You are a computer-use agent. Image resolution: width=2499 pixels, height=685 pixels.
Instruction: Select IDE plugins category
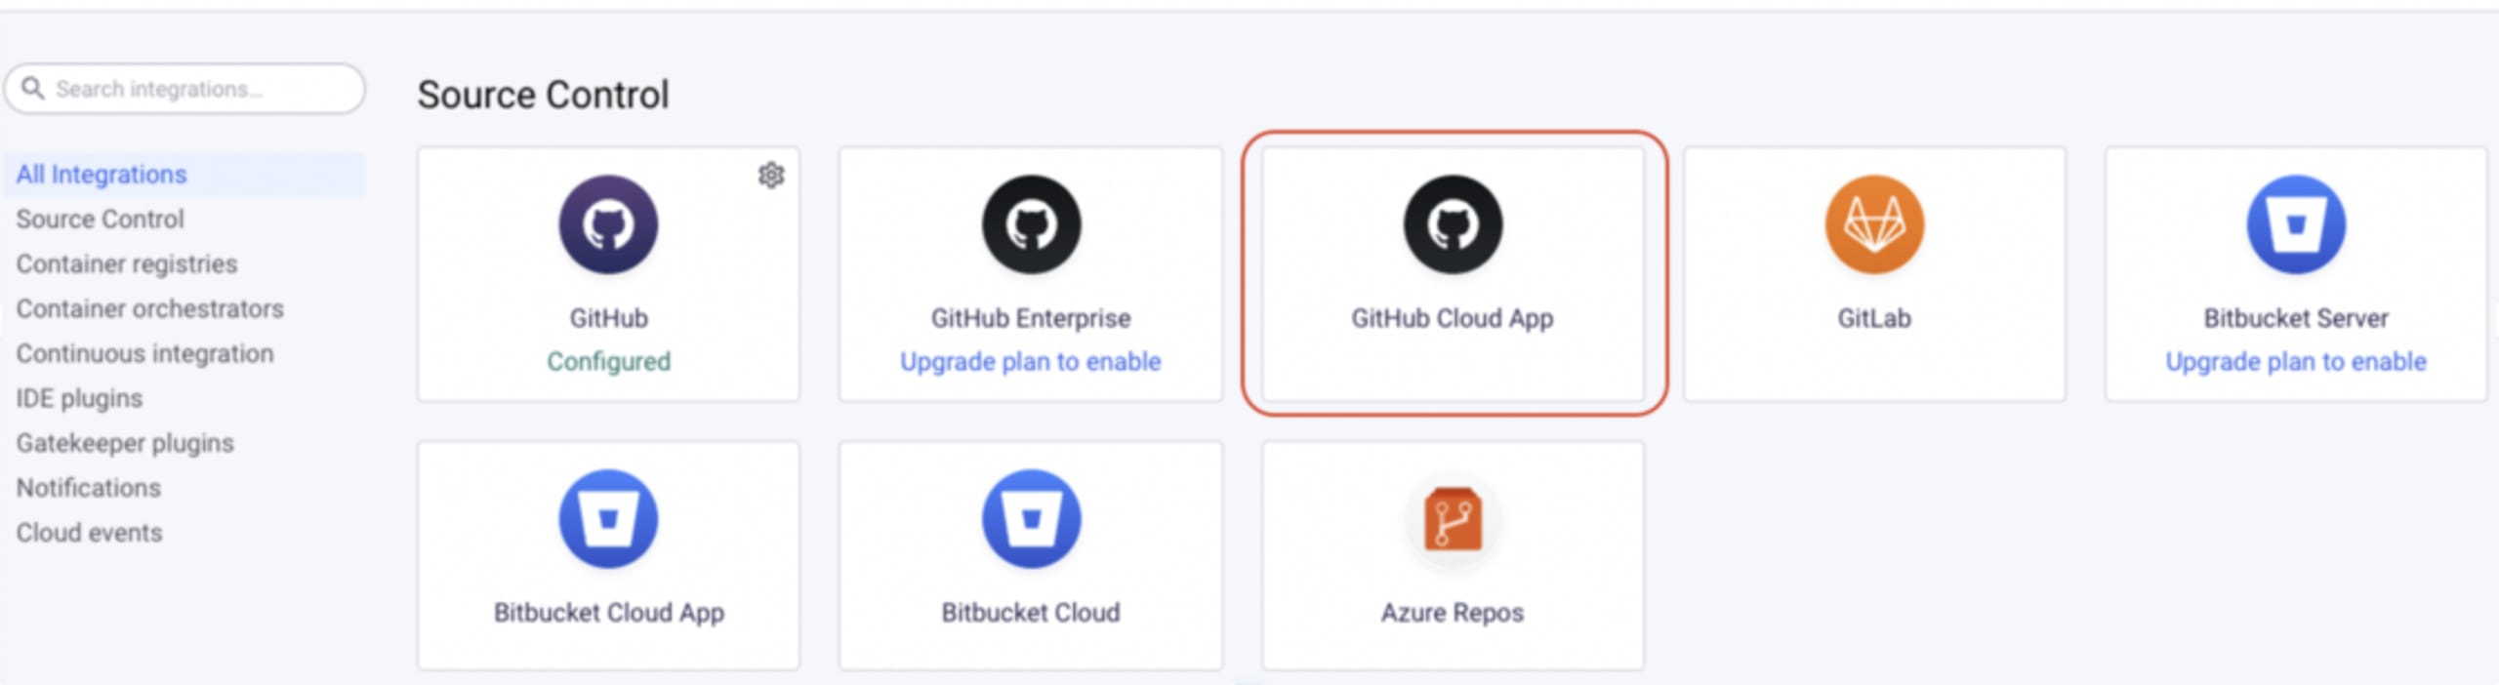[79, 399]
